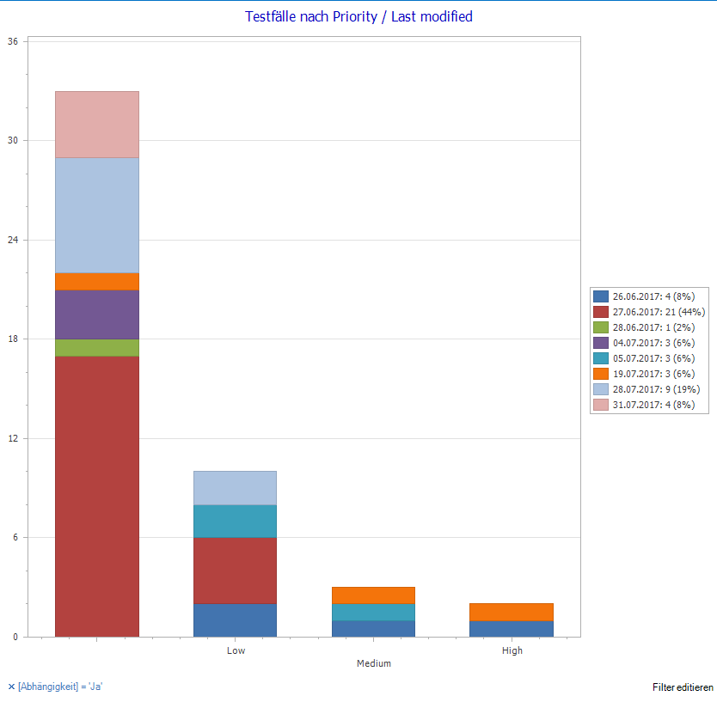
Task: Remove the Abhängigkeit filter with the X icon
Action: pyautogui.click(x=11, y=687)
